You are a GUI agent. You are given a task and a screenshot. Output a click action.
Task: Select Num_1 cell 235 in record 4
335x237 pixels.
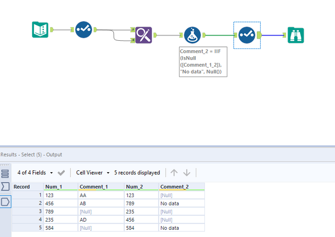pyautogui.click(x=60, y=220)
